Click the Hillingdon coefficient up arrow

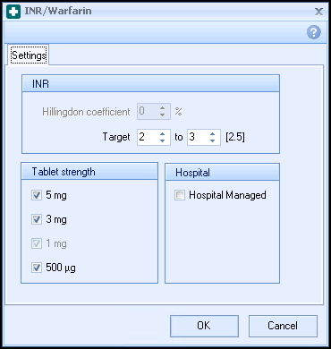[x=162, y=108]
